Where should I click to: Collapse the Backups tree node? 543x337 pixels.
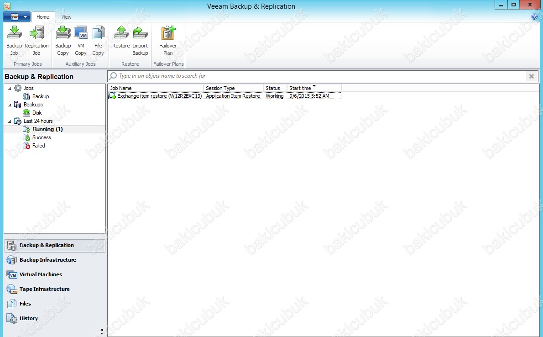coord(10,105)
